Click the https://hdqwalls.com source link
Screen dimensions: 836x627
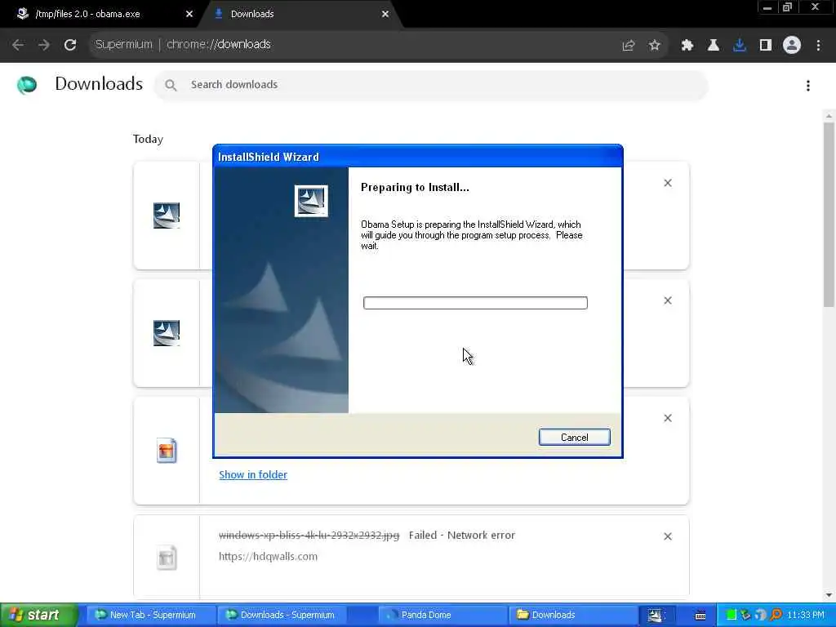pos(268,556)
